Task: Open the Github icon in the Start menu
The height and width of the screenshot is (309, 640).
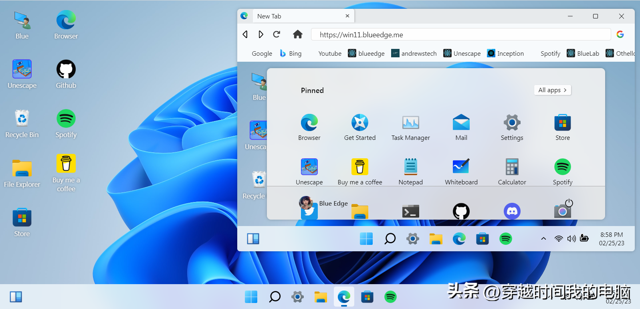Action: pos(461,211)
